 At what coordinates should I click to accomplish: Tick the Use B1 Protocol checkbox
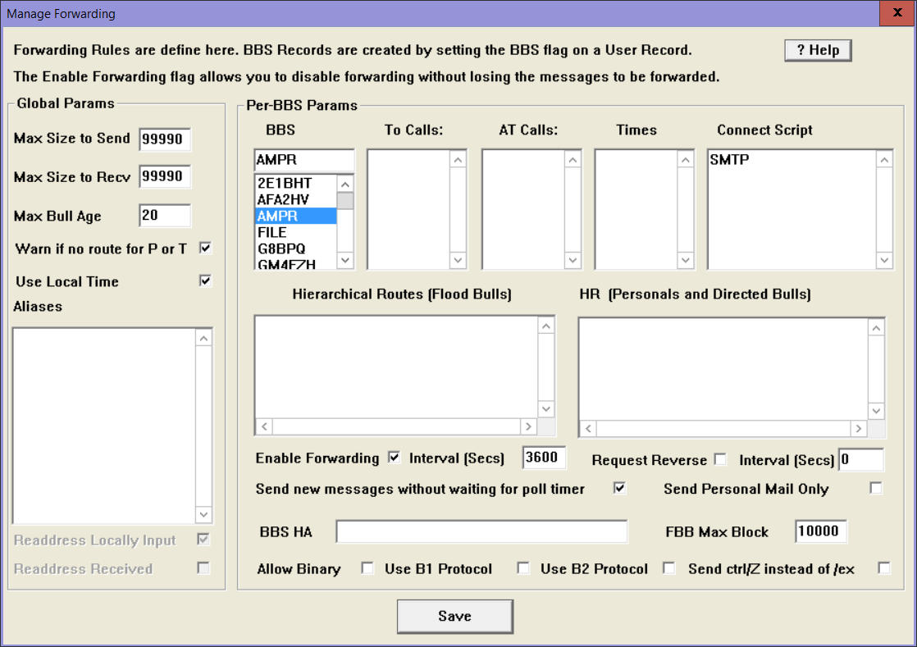coord(523,567)
